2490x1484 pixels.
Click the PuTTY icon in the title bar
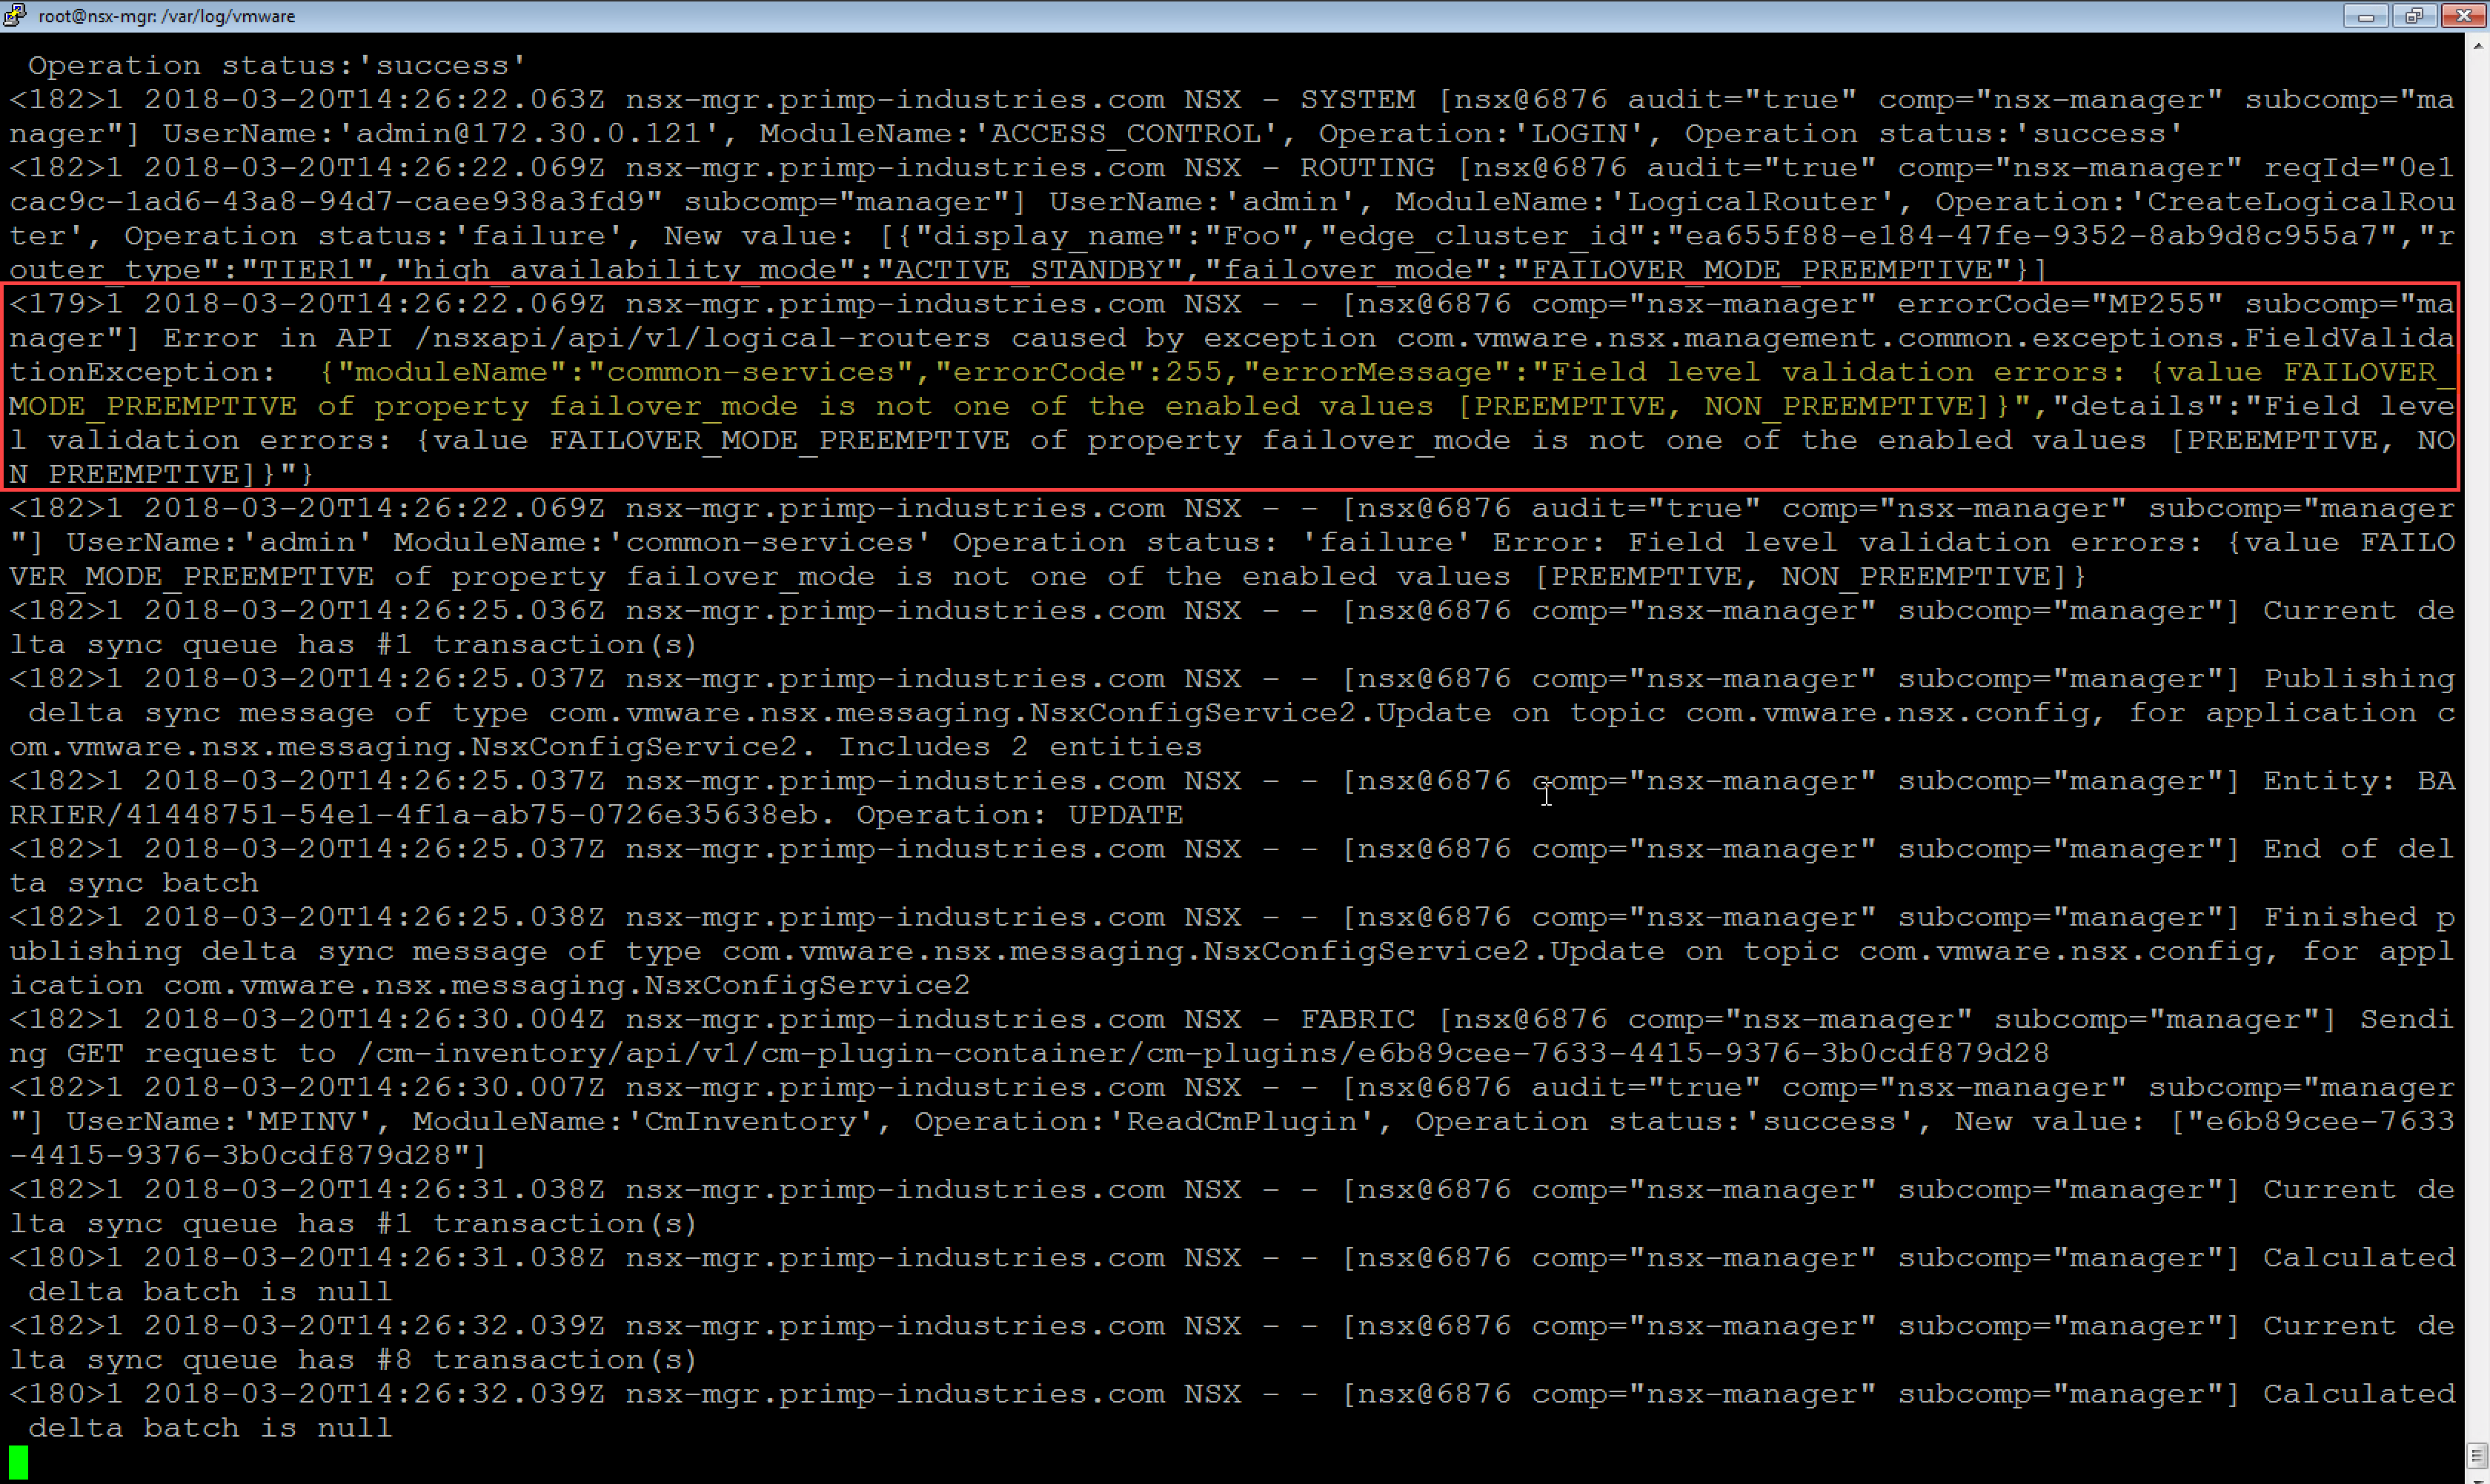pyautogui.click(x=15, y=15)
